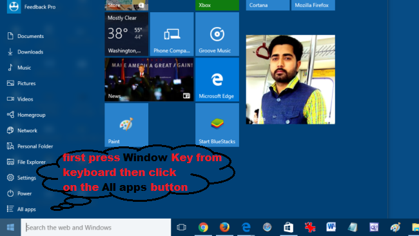The width and height of the screenshot is (419, 236).
Task: Click the Windows Start button
Action: point(10,228)
